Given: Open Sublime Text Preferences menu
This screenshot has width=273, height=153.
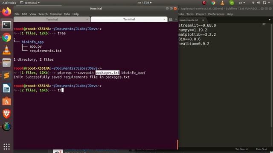Looking at the screenshot, I should tap(216, 14).
